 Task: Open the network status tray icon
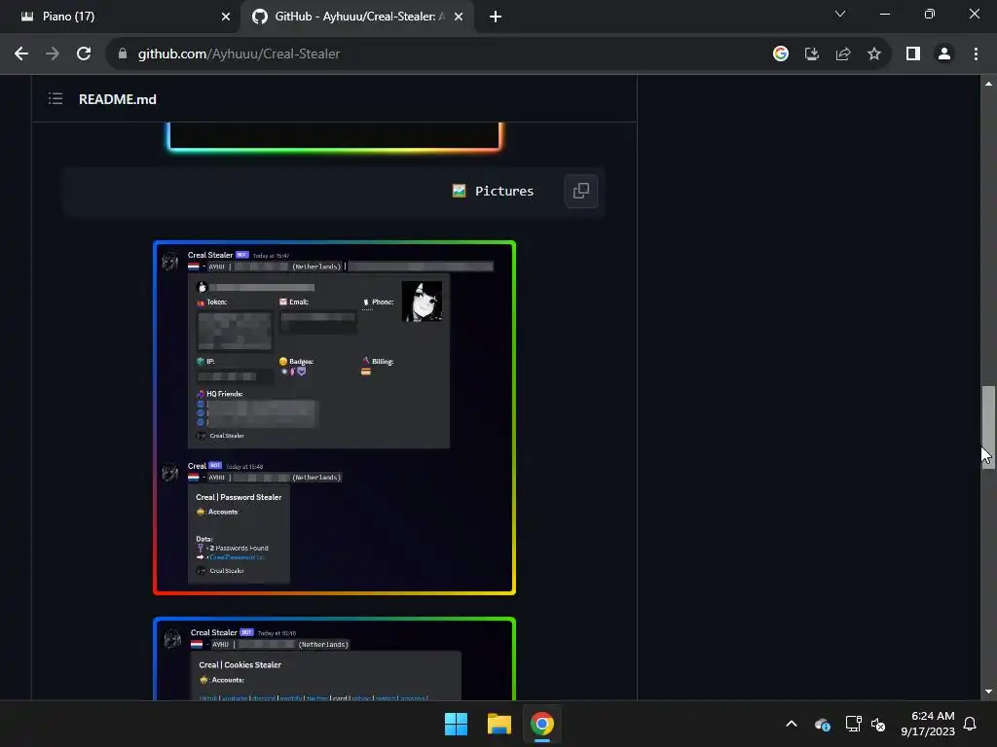coord(853,724)
